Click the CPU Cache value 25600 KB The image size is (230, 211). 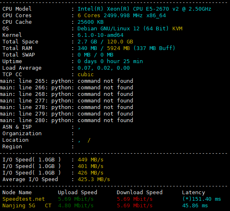(x=91, y=22)
